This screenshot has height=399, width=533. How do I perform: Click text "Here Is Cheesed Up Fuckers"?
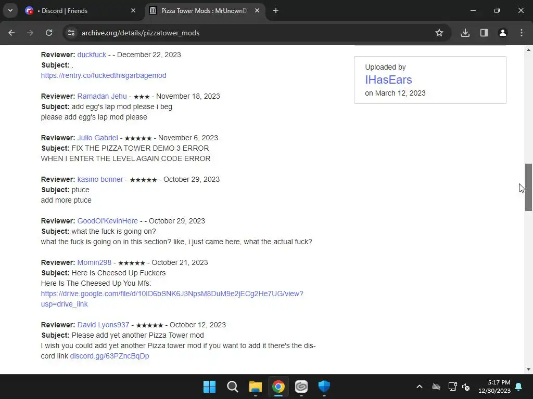click(x=118, y=273)
